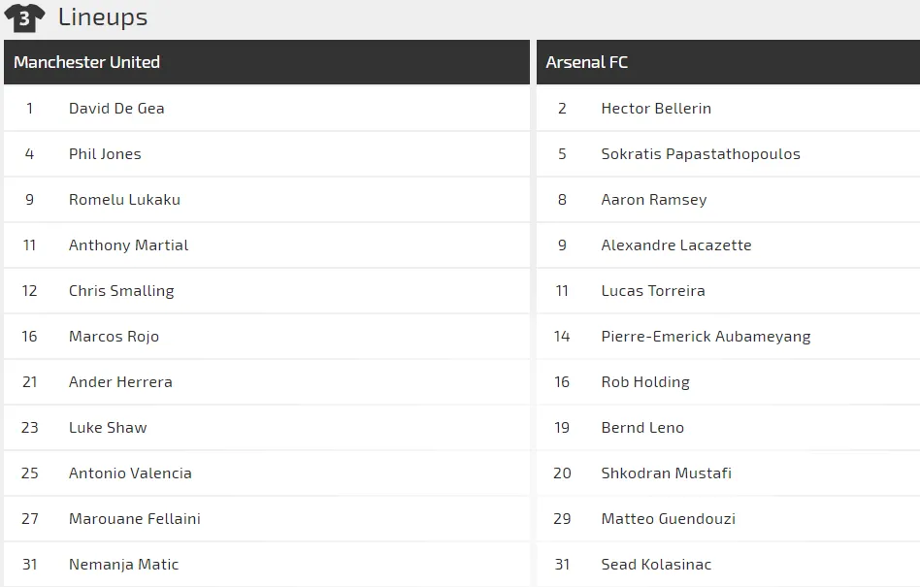Open David De Gea's player profile

click(x=116, y=109)
